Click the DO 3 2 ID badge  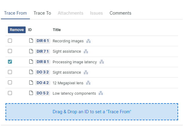point(43,72)
